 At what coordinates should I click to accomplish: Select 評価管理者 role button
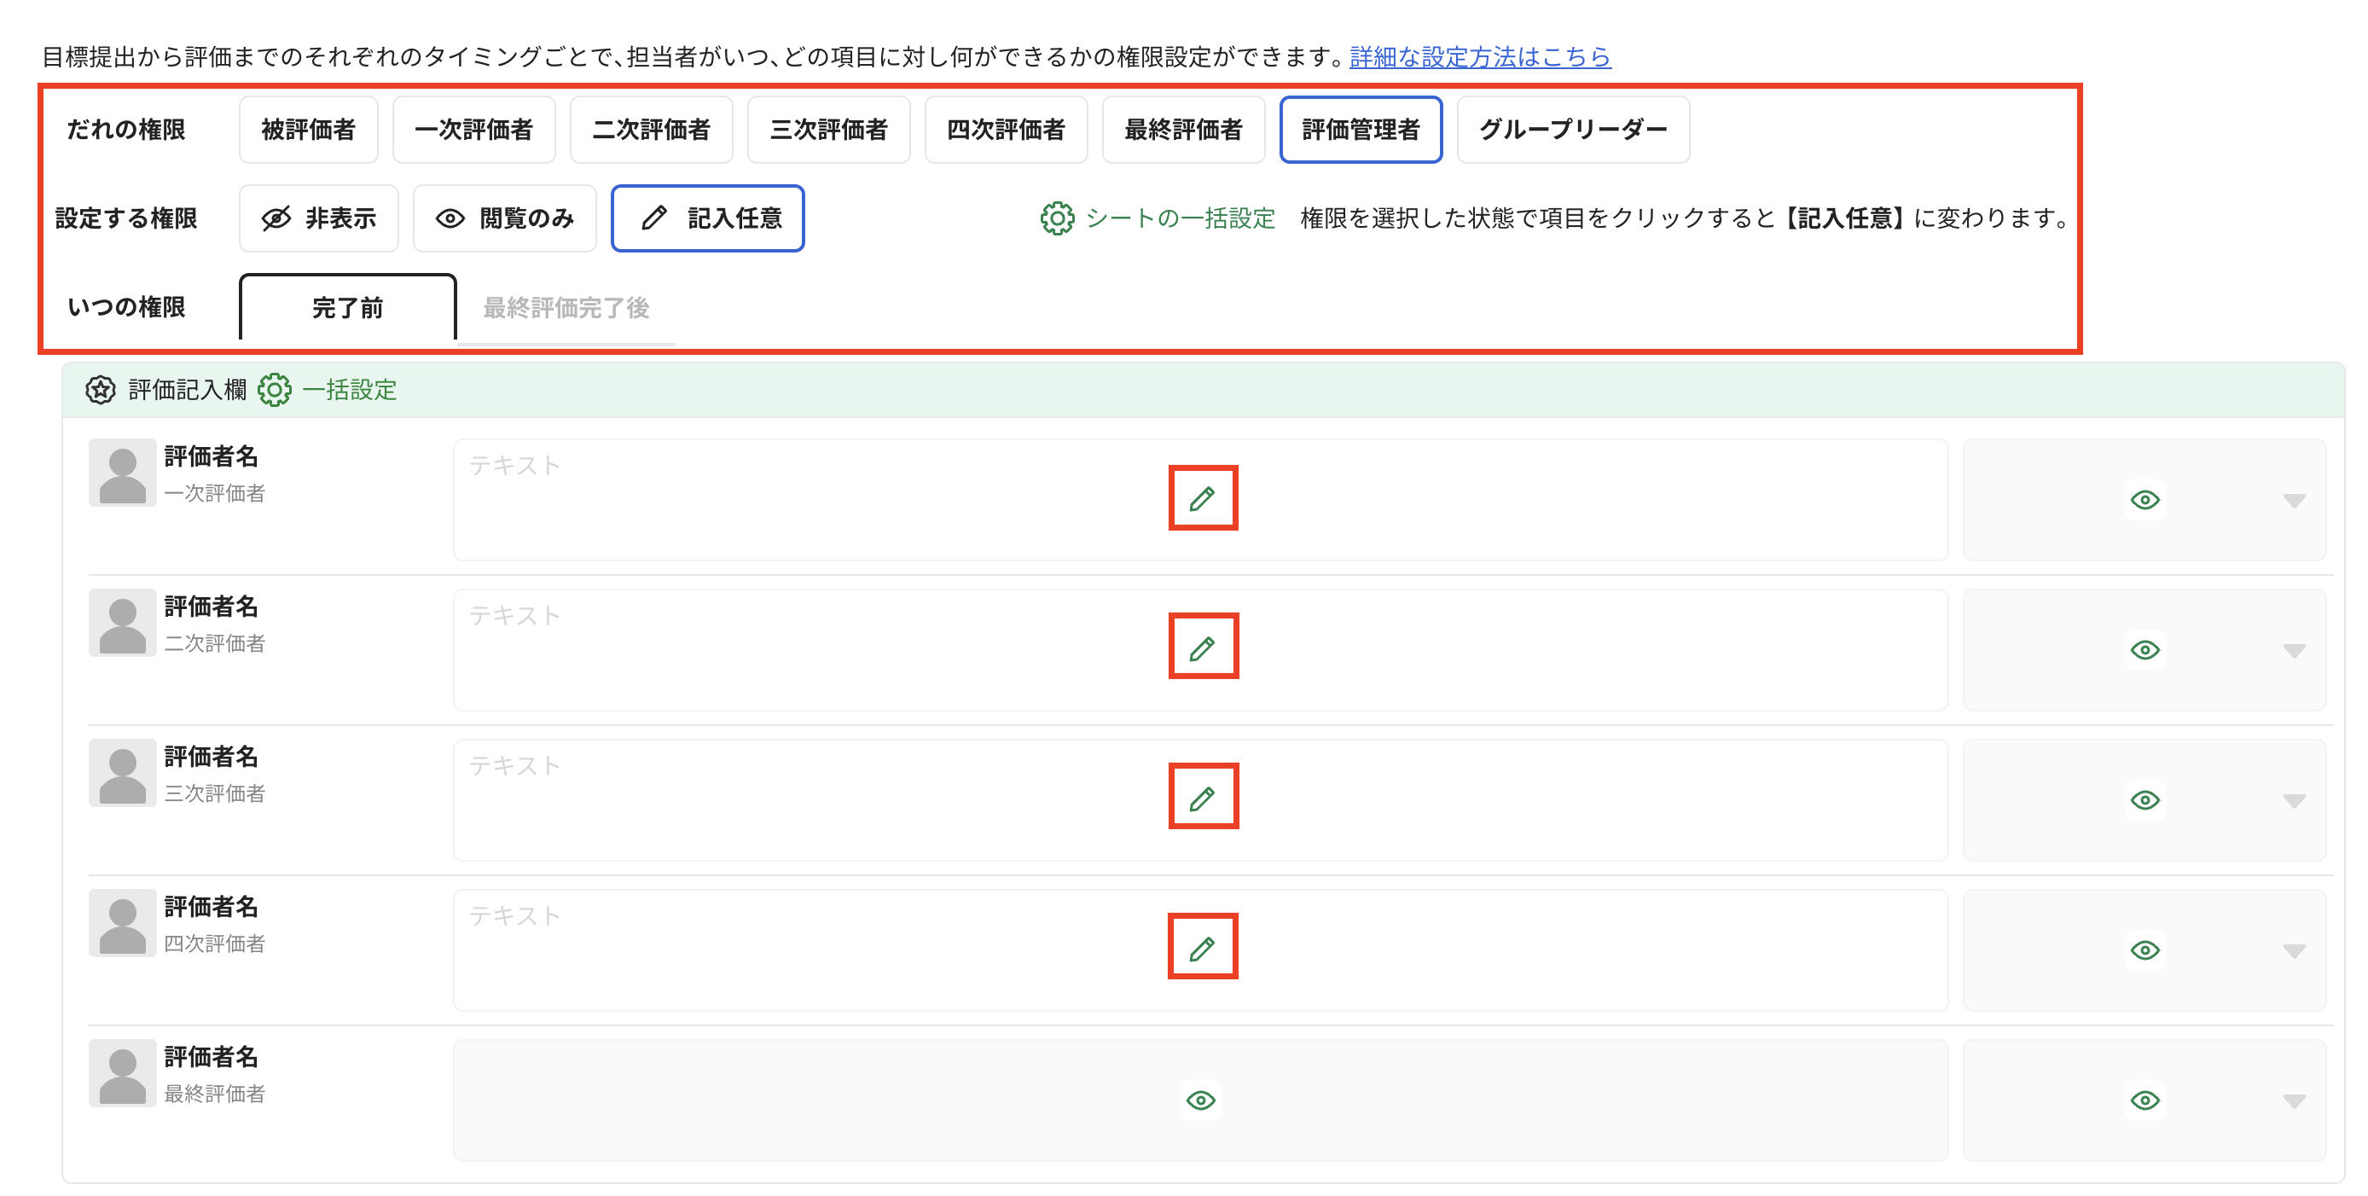pos(1361,129)
